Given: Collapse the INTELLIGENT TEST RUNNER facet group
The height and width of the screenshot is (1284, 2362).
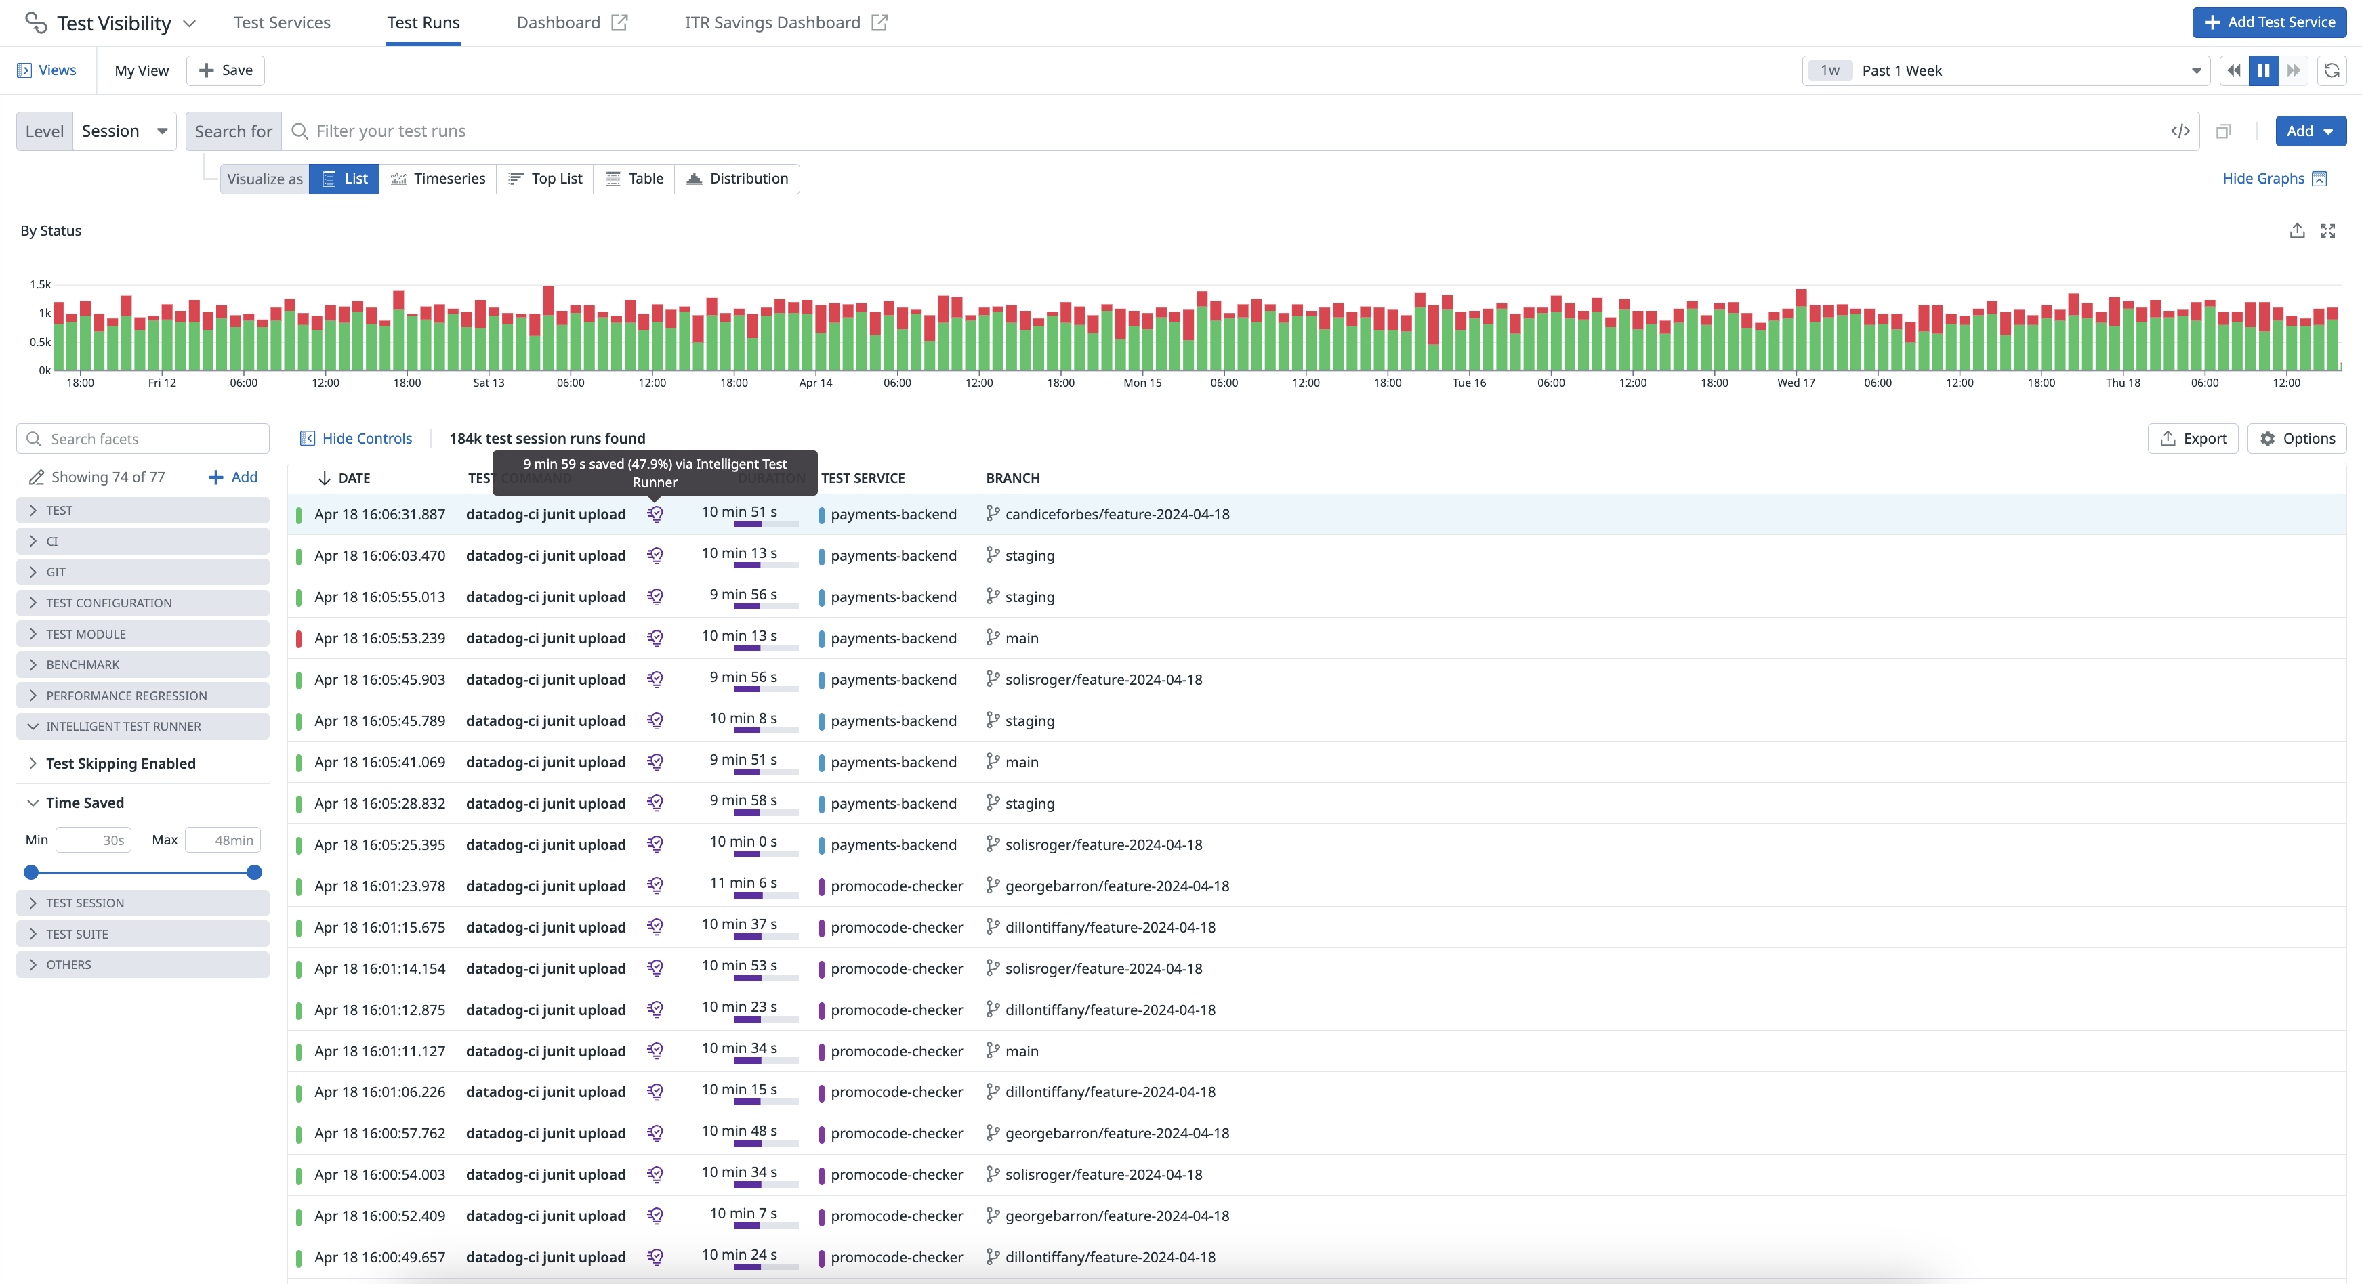Looking at the screenshot, I should (143, 727).
